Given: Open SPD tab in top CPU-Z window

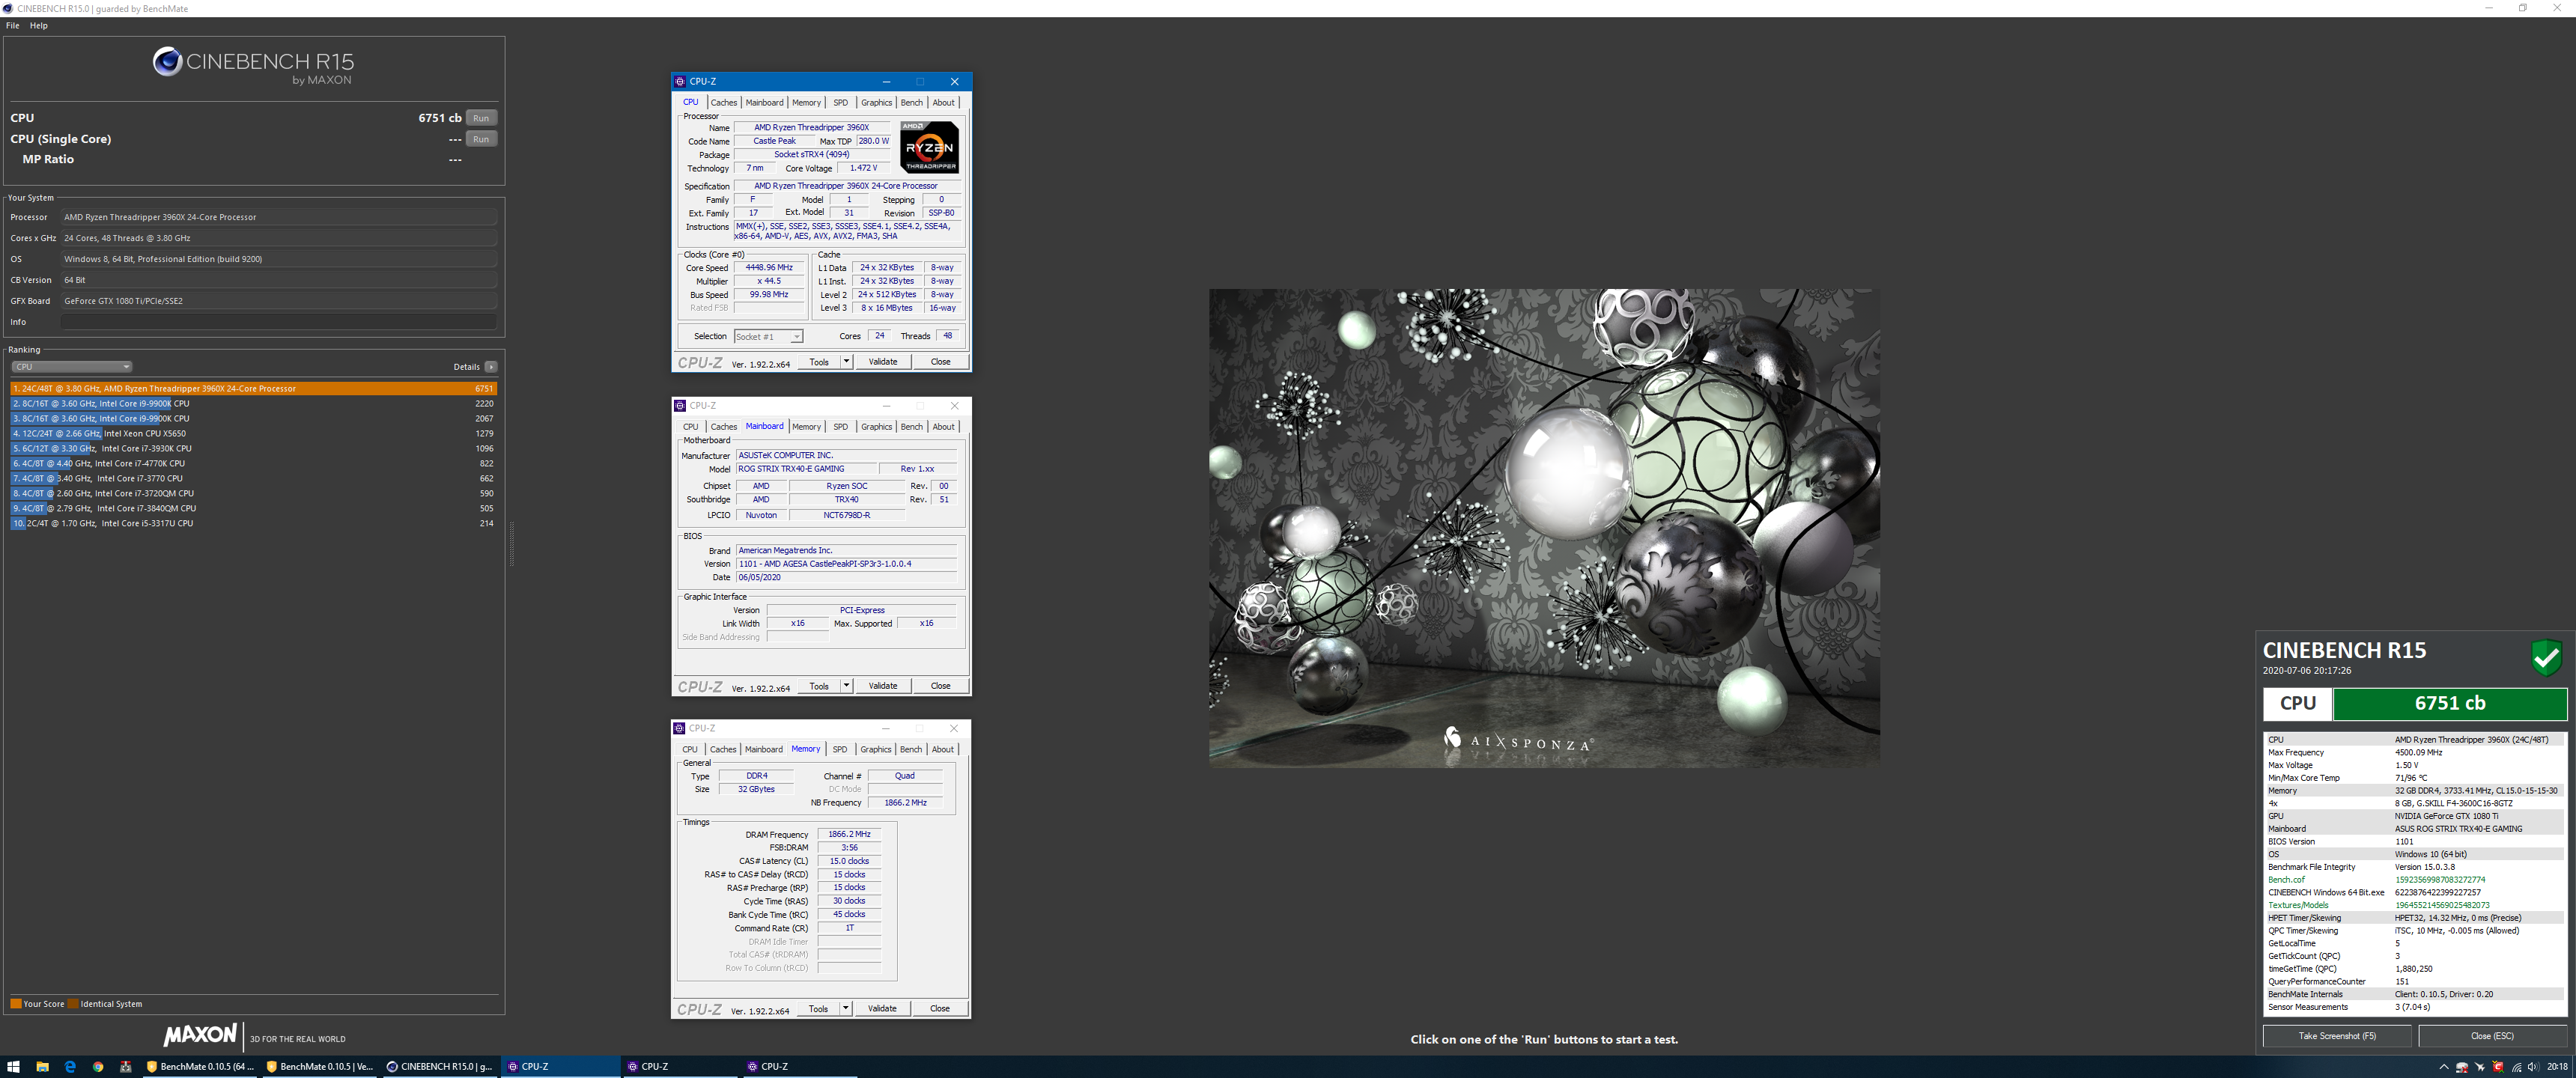Looking at the screenshot, I should point(841,103).
